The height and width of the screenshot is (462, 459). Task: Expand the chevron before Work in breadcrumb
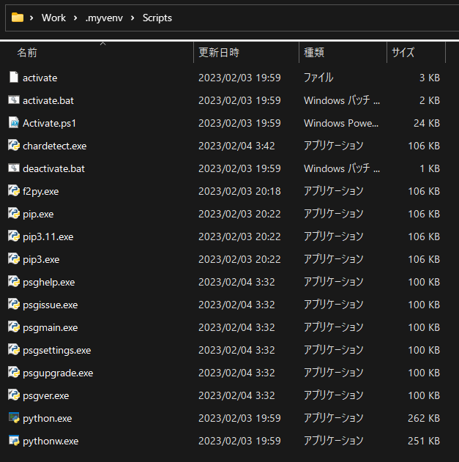point(33,18)
